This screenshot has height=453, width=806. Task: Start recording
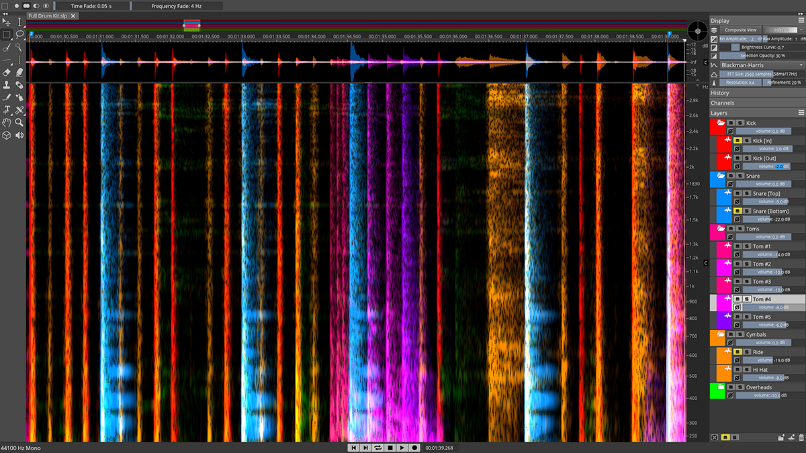pyautogui.click(x=415, y=447)
